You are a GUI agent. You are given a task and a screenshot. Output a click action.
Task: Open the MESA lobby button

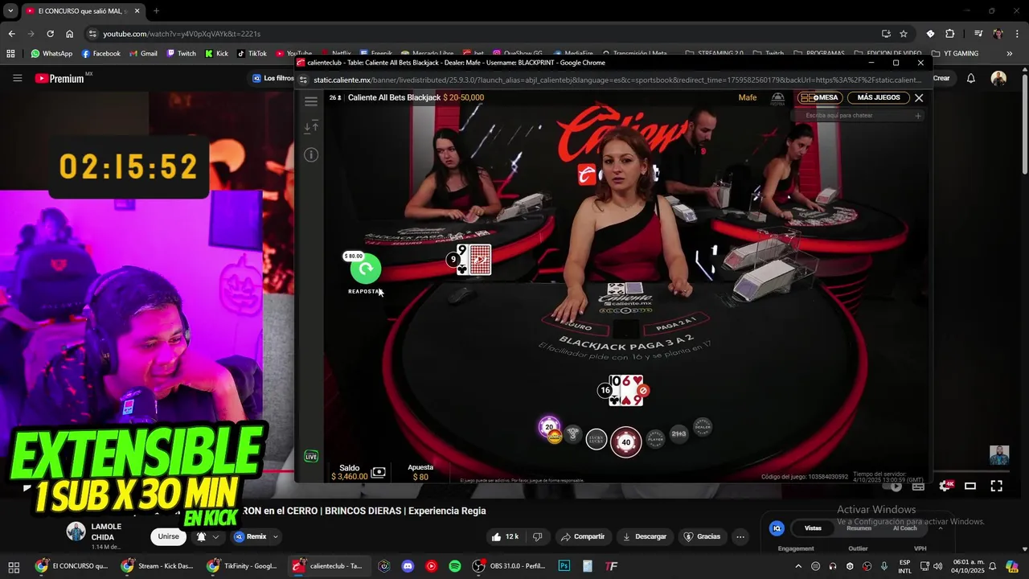pos(820,97)
